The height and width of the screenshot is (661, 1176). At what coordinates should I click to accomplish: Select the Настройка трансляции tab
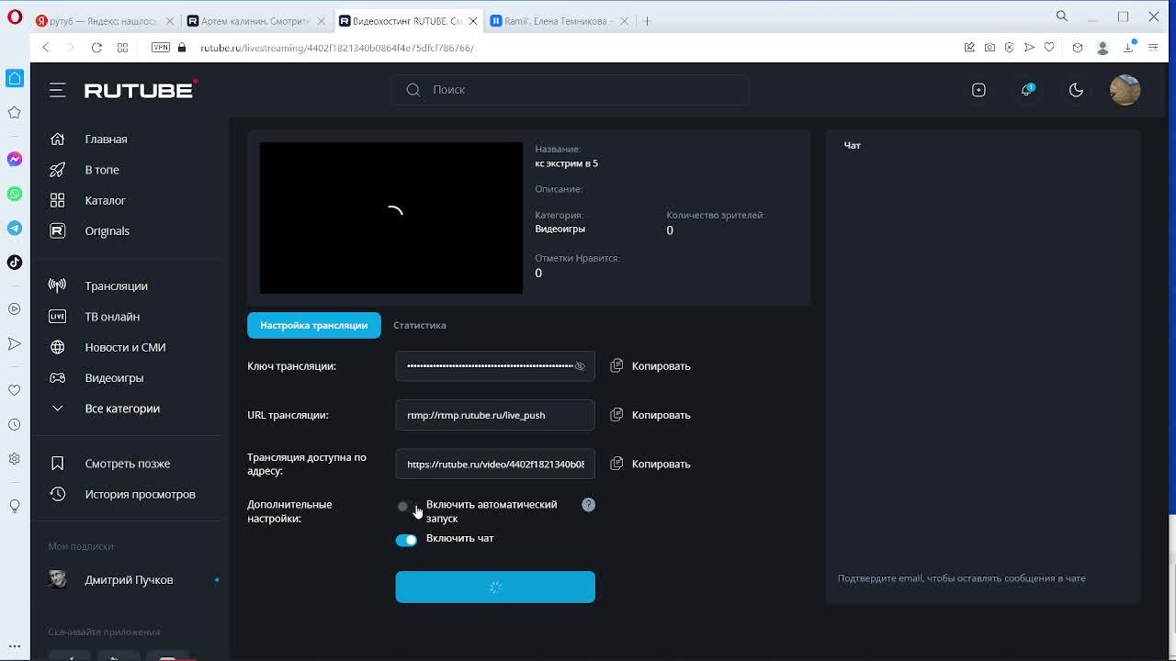click(314, 325)
